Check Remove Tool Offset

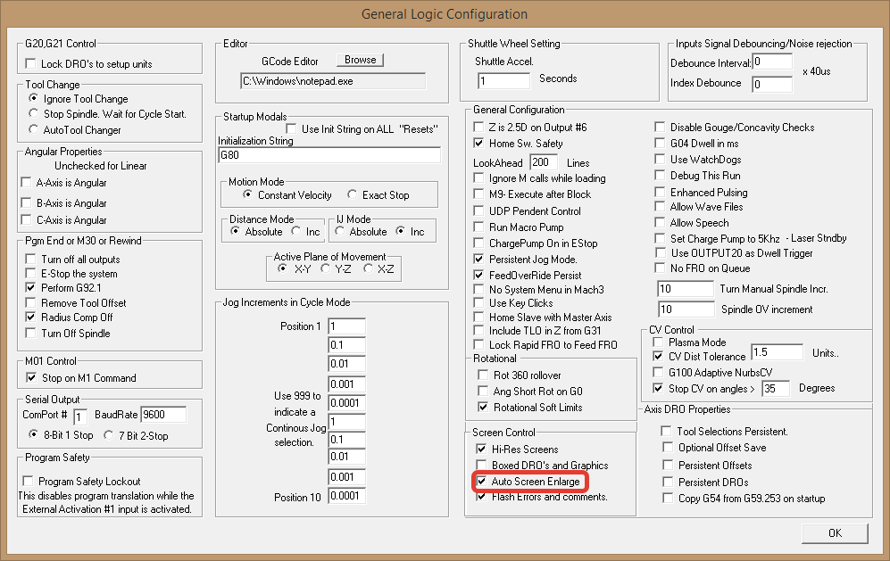pyautogui.click(x=30, y=302)
